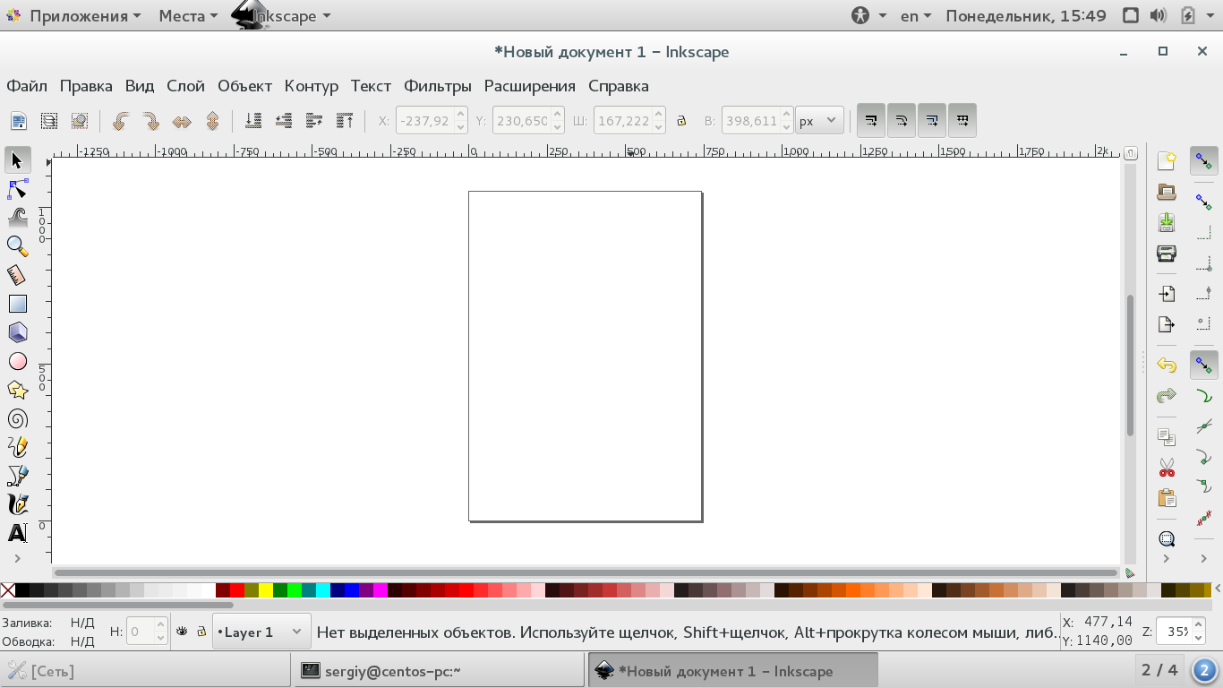Viewport: 1223px width, 688px height.
Task: Click the Print document icon
Action: [1166, 254]
